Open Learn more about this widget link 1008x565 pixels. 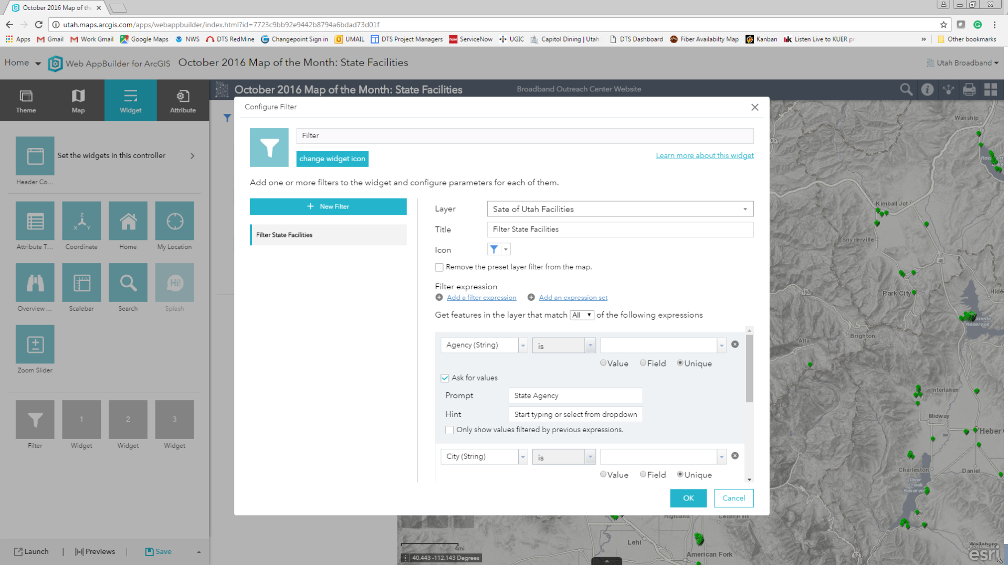[x=705, y=155]
